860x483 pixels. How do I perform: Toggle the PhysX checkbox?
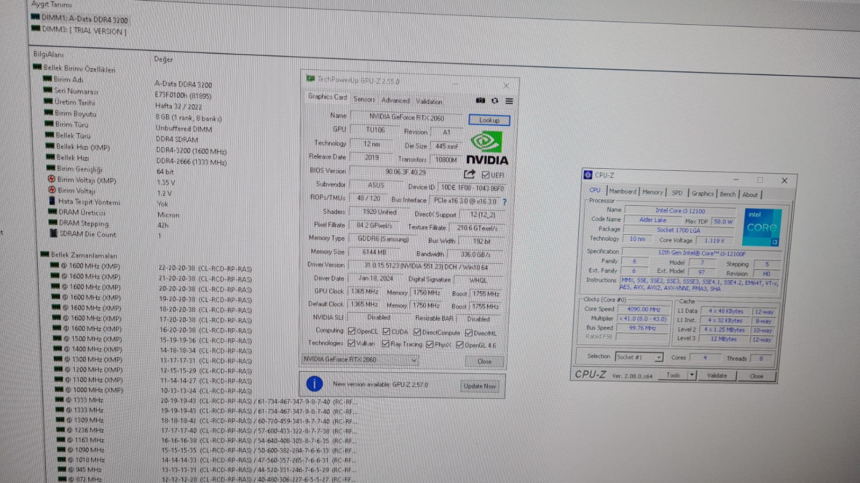pos(430,344)
